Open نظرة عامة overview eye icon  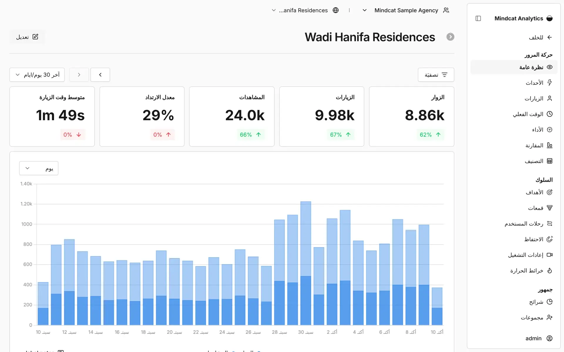pyautogui.click(x=550, y=67)
